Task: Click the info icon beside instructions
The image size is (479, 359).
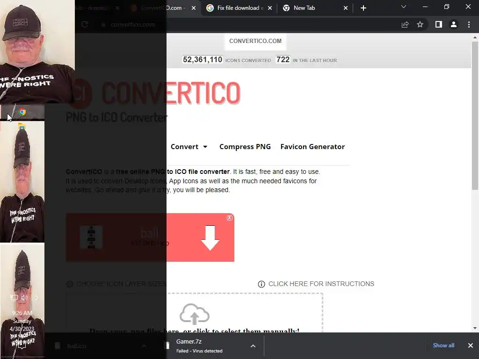Action: point(261,284)
